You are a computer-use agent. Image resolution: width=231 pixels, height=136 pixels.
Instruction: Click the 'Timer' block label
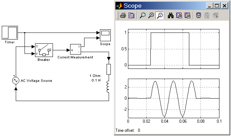pyautogui.click(x=10, y=42)
